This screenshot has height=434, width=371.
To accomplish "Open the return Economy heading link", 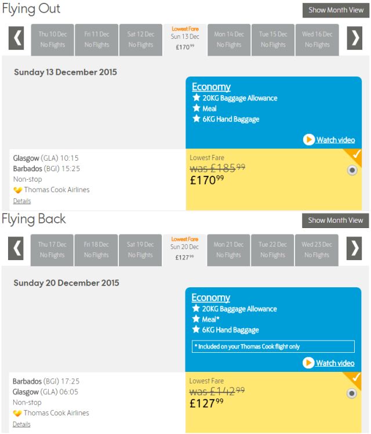I will [x=210, y=298].
